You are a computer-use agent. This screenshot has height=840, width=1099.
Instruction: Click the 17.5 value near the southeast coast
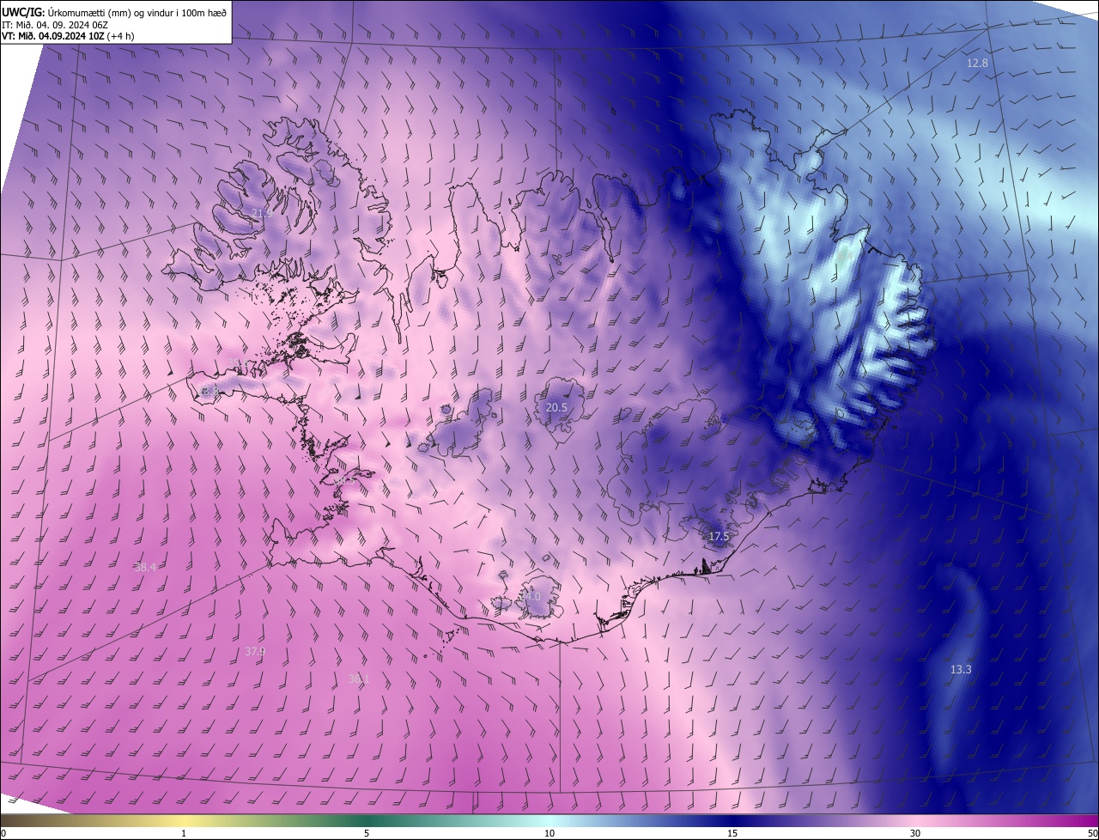(719, 536)
